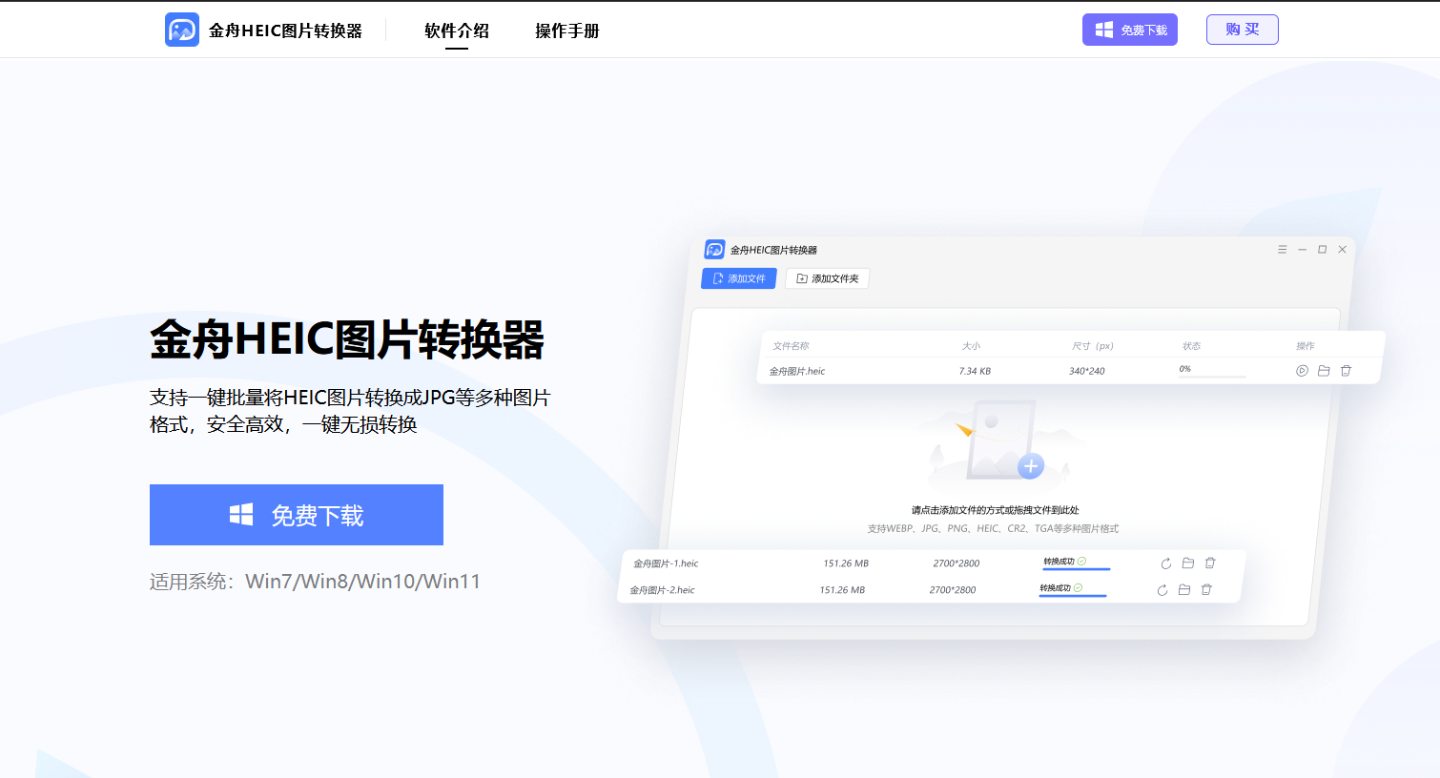This screenshot has width=1440, height=778.
Task: Click the 请点击添加文件的方式或拖拽文件到此处 hint text
Action: pos(995,510)
